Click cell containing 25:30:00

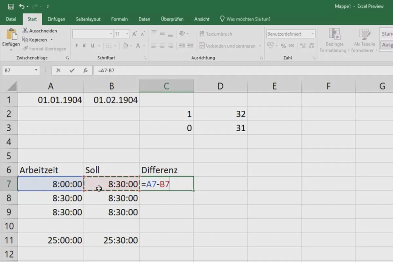(x=112, y=240)
